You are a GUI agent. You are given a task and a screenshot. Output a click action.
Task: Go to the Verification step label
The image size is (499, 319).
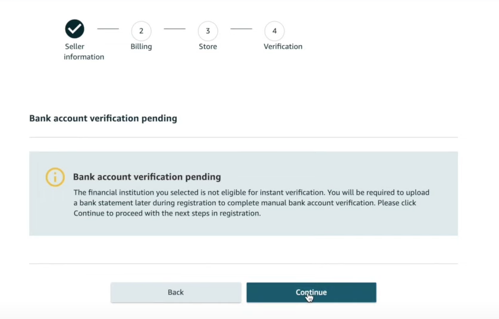pos(283,46)
